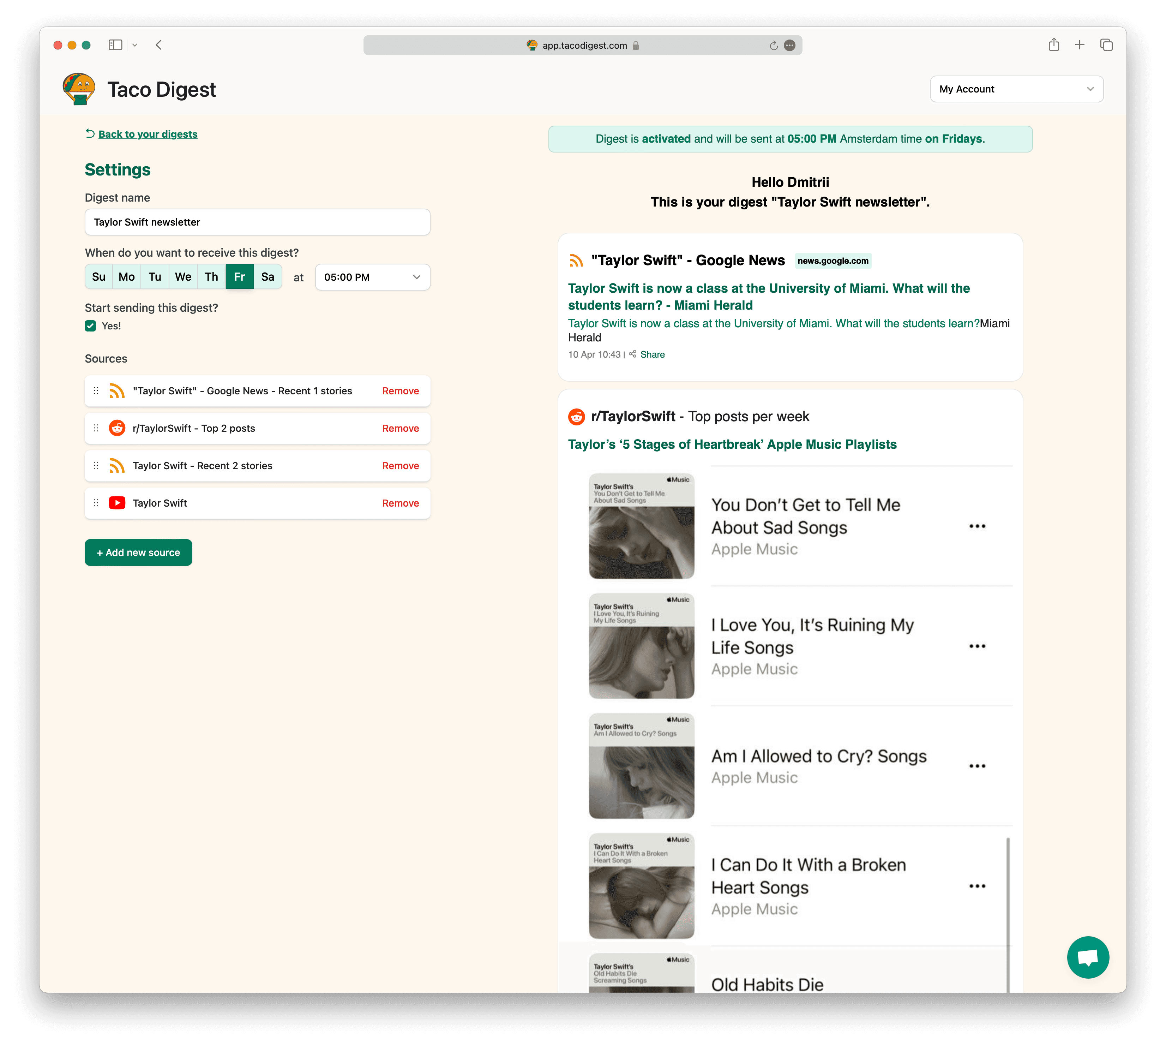This screenshot has height=1045, width=1166.
Task: Toggle Wednesday in delivery days
Action: click(183, 277)
